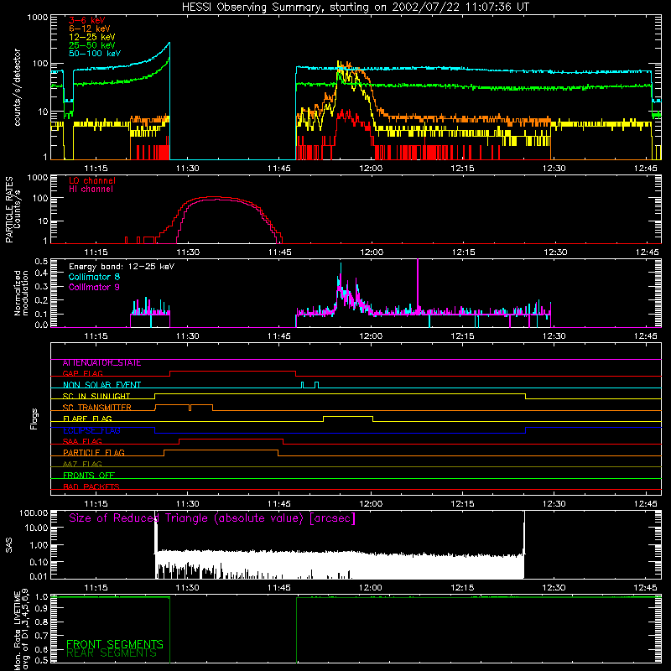
Task: Click the ATTENUATOR_STATE flag label
Action: coord(101,363)
